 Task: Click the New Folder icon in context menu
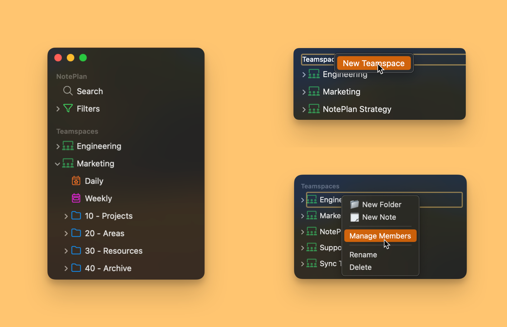(x=354, y=204)
